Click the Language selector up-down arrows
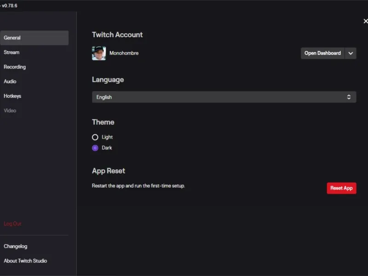 click(349, 97)
